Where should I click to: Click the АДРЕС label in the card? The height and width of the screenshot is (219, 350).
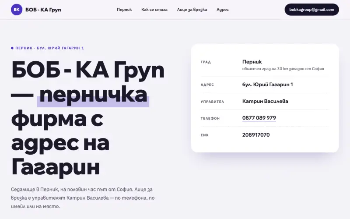[207, 85]
